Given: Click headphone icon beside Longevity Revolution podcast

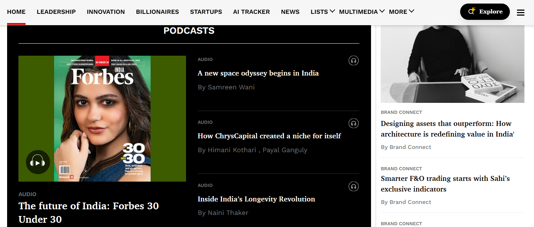Looking at the screenshot, I should [x=353, y=187].
